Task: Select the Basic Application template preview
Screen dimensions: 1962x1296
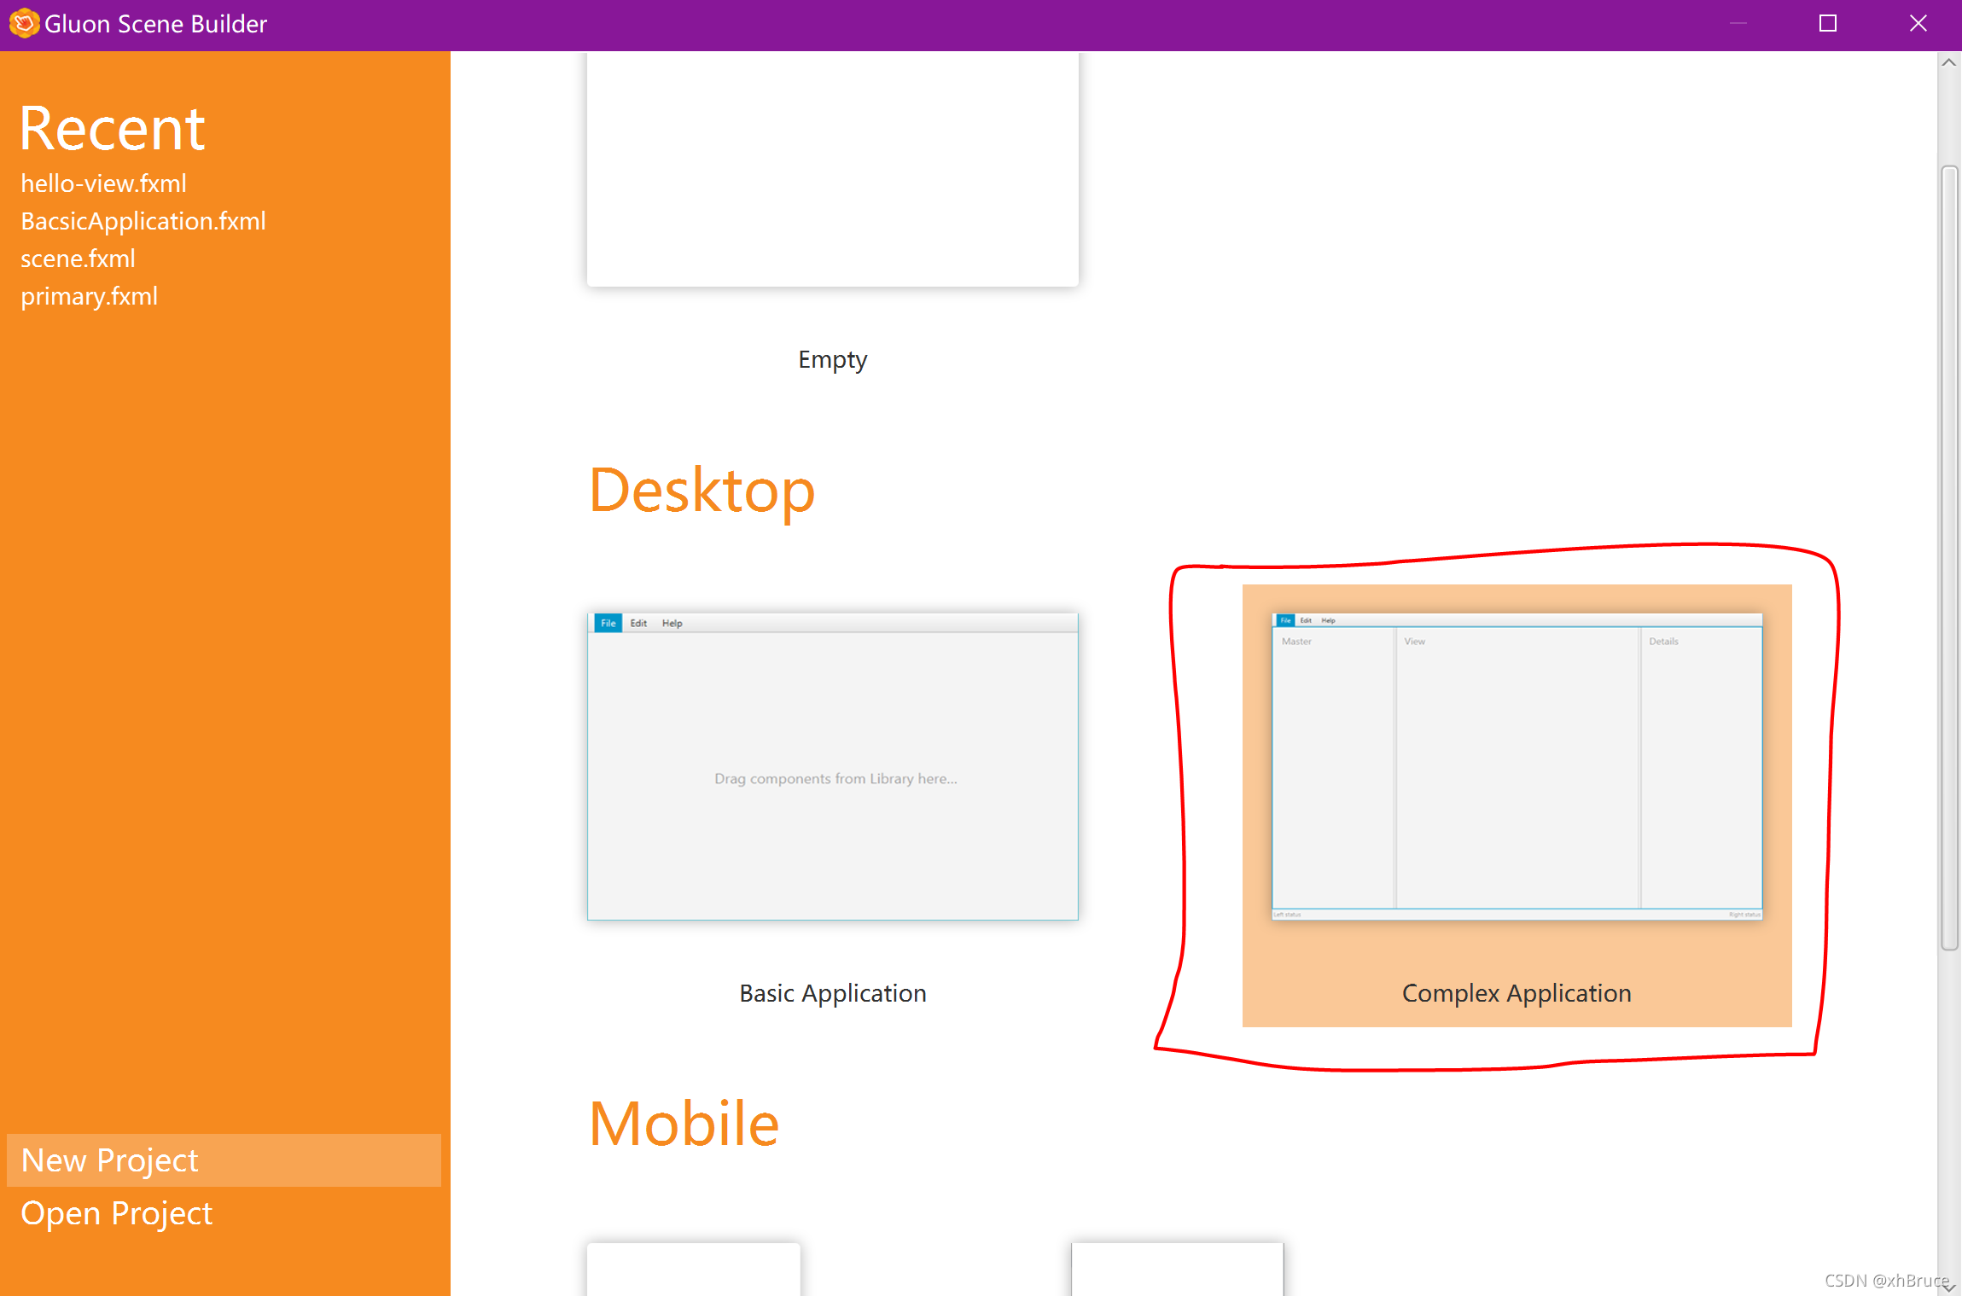Action: point(832,766)
